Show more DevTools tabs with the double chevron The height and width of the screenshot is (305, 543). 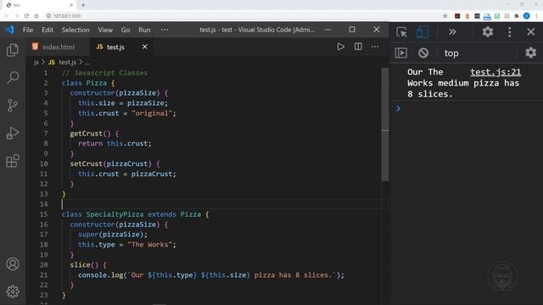pos(452,32)
